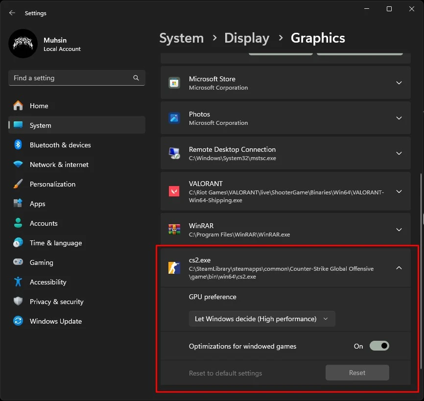Click the WinRAR.exe file path

coord(239,235)
